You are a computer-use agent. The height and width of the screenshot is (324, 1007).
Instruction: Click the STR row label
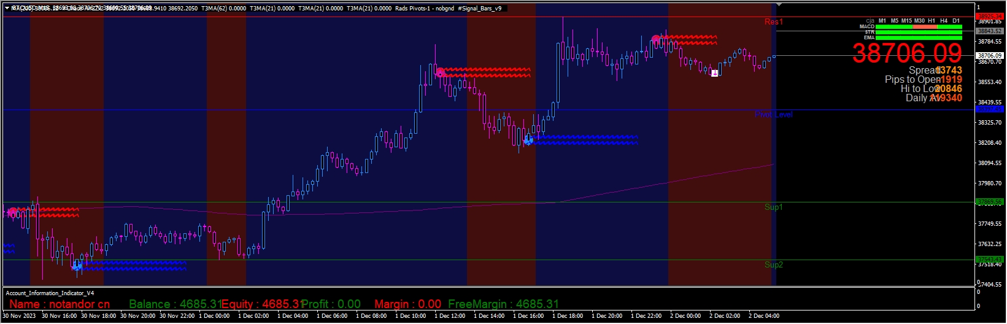pos(870,32)
